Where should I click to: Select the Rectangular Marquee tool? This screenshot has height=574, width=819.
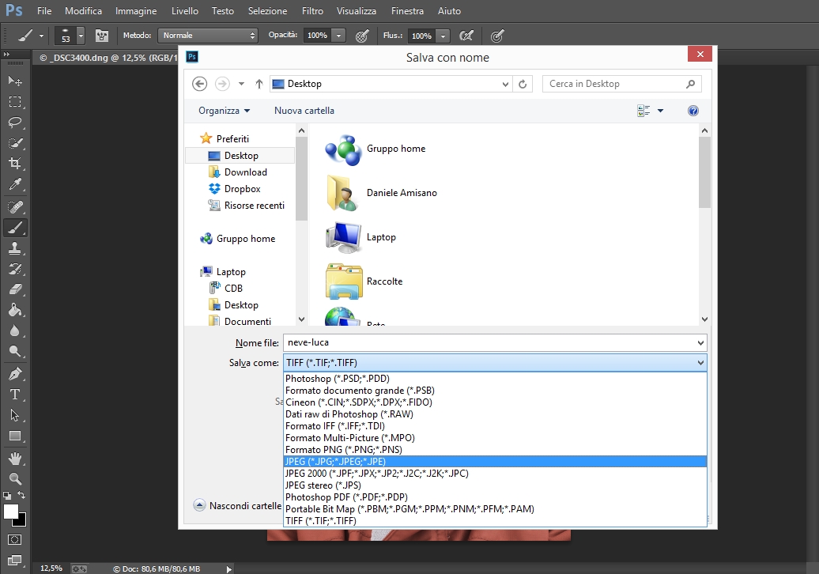[14, 101]
